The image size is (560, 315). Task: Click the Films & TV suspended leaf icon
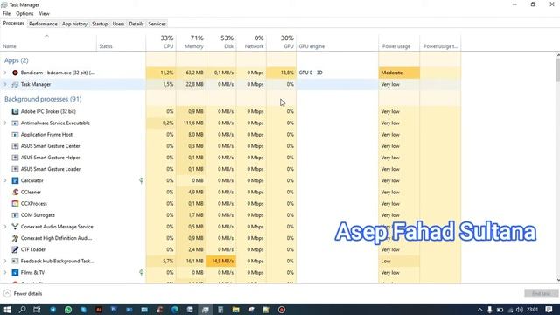pos(142,272)
